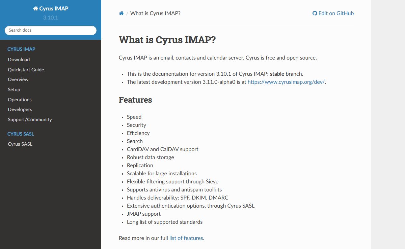Click the bold word 'stable'
The height and width of the screenshot is (249, 405).
277,74
